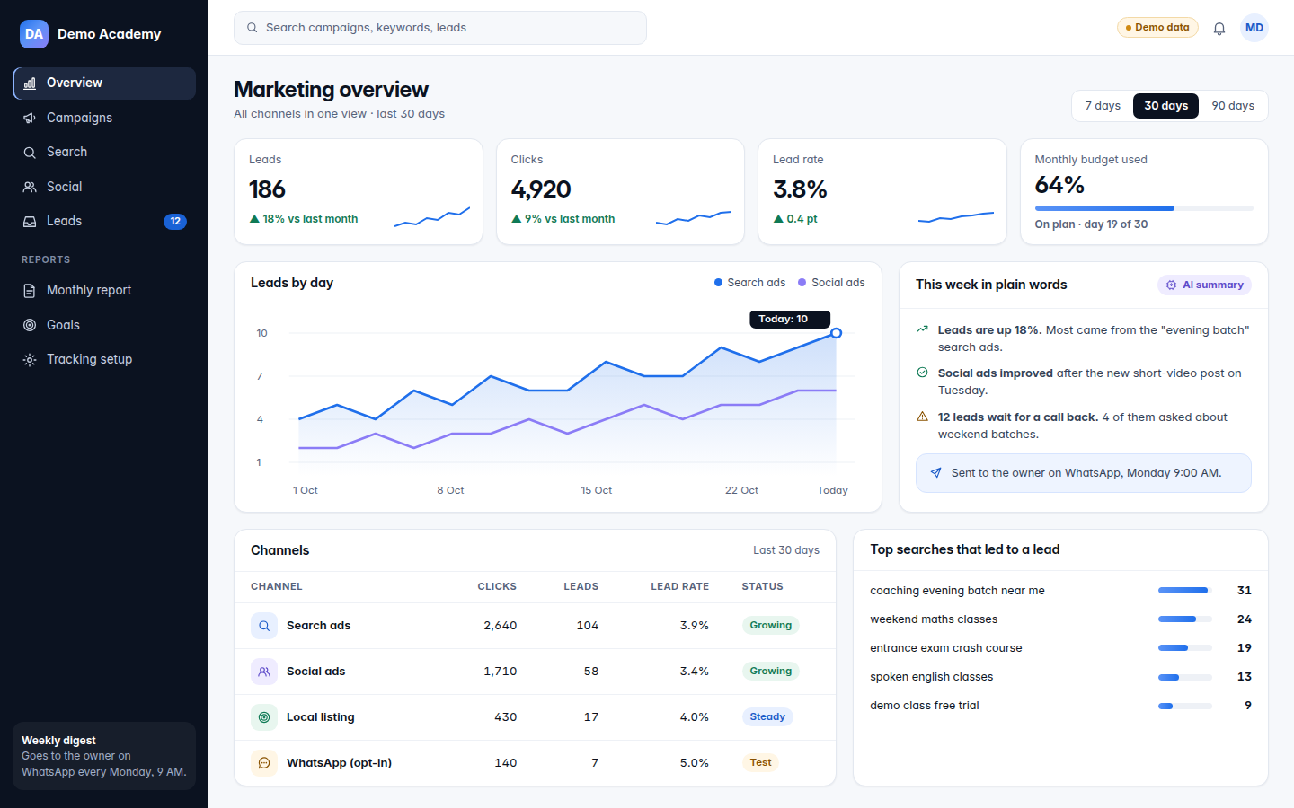Click the Leads badge showing 12
Screen dimensions: 1294x808
(175, 222)
